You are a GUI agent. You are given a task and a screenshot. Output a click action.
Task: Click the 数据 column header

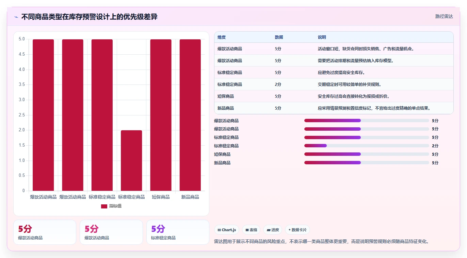tap(279, 37)
